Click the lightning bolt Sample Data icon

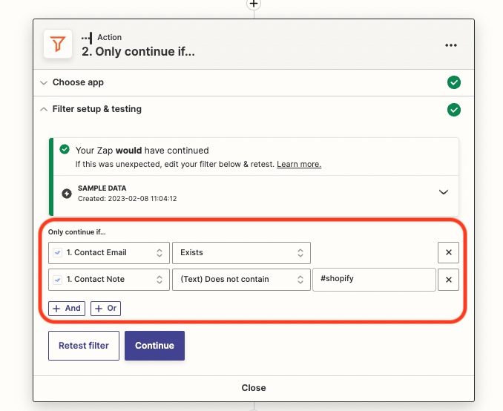coord(67,193)
